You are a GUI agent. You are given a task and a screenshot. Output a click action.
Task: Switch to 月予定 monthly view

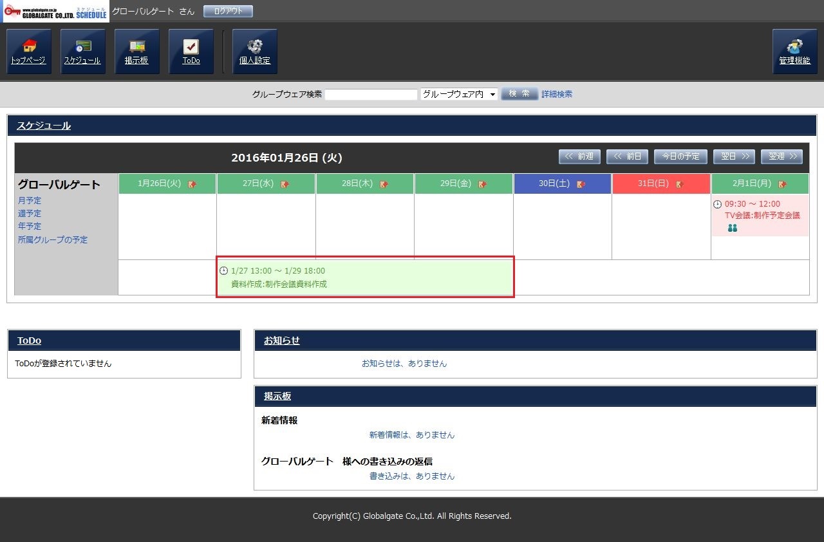click(30, 201)
